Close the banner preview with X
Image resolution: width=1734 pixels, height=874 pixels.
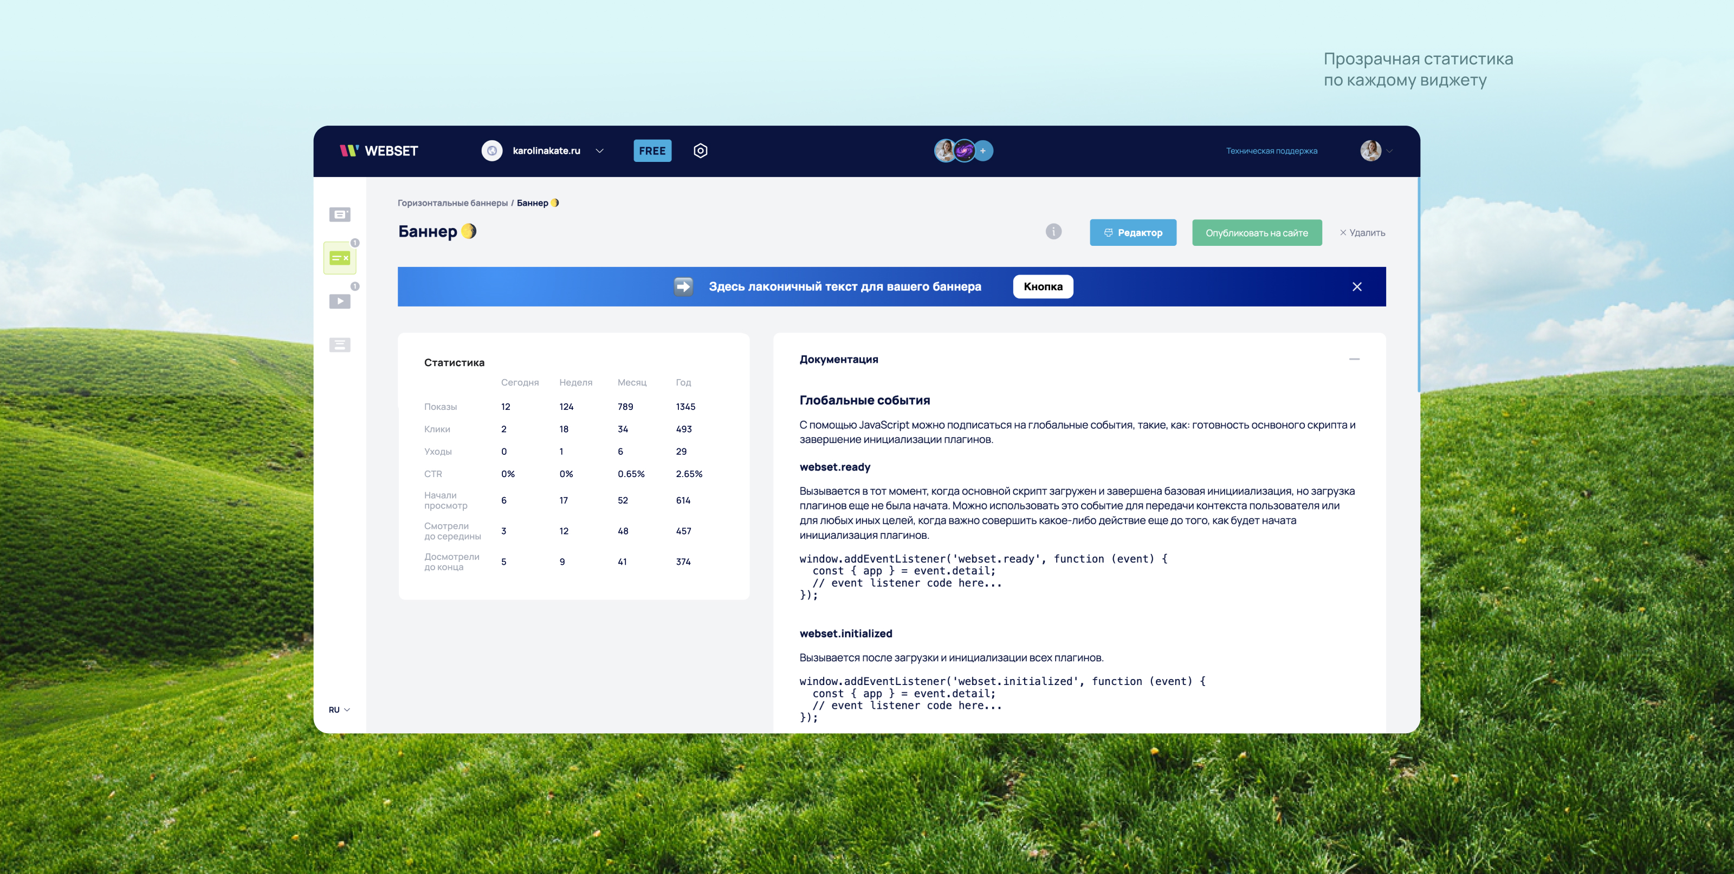(1356, 286)
